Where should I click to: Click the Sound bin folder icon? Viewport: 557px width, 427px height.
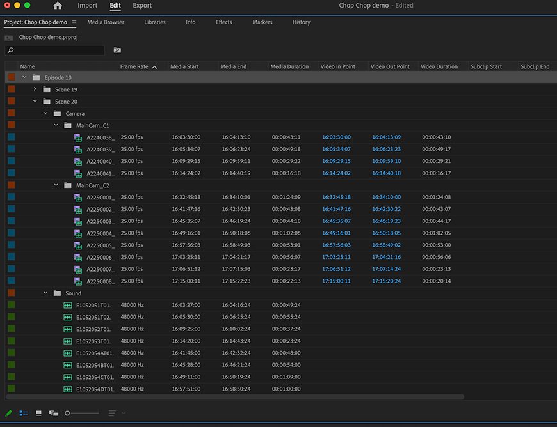[57, 293]
